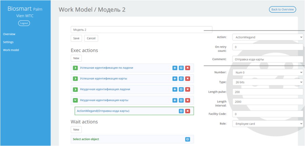
Task: Open the Type dropdown showing 26 bits
Action: pyautogui.click(x=268, y=82)
